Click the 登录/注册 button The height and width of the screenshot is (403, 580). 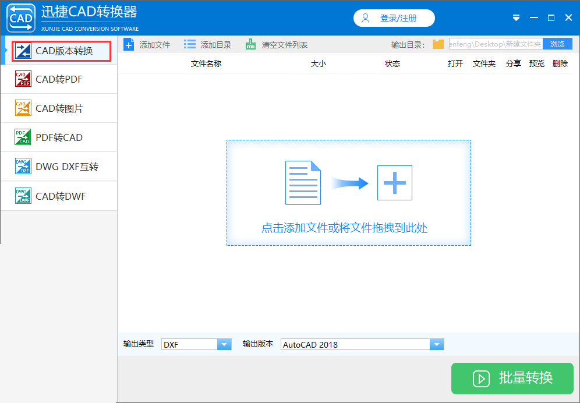point(394,18)
